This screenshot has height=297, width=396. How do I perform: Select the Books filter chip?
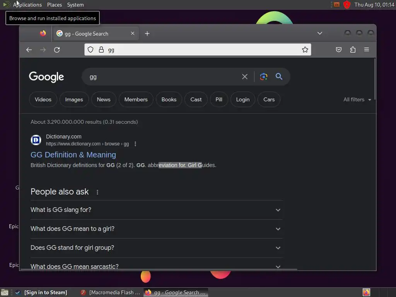tap(169, 99)
